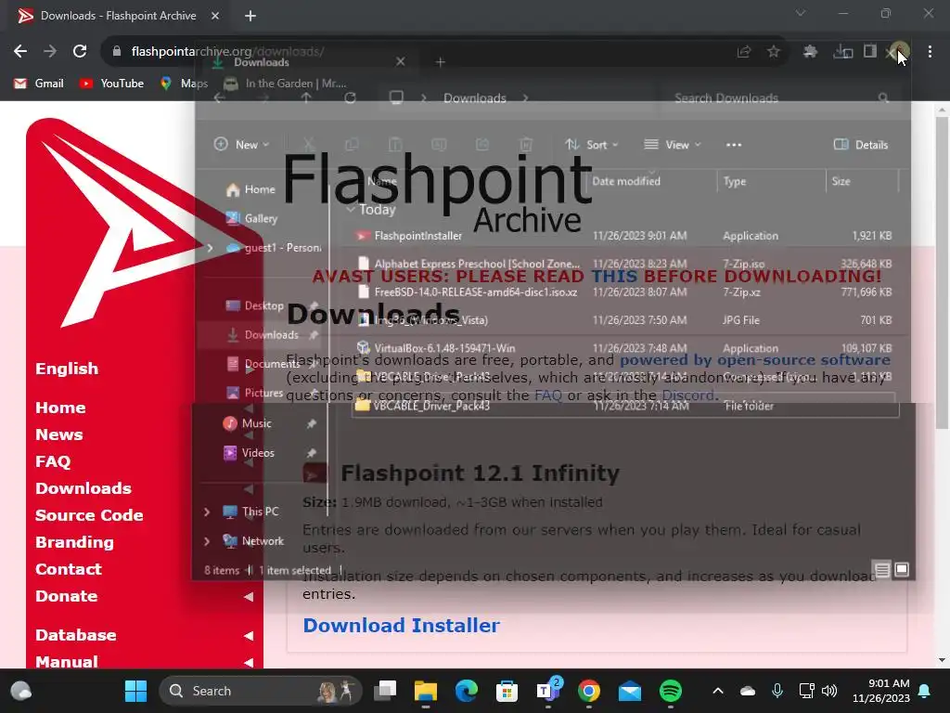Switch Explorer to large thumbnails view icon
This screenshot has height=713, width=950.
902,569
